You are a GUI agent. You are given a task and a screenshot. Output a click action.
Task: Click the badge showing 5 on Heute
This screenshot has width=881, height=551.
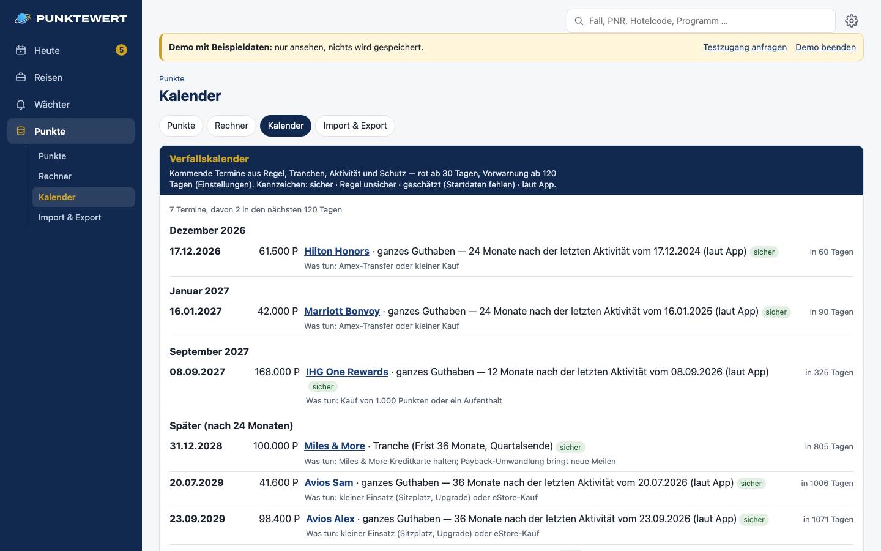pos(121,50)
